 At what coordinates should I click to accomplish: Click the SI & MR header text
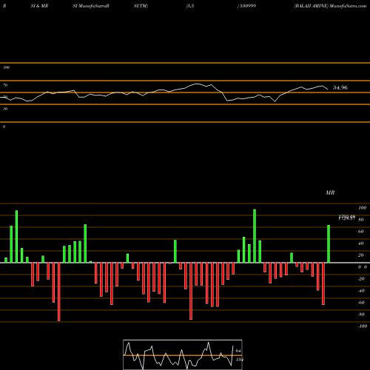(39, 6)
